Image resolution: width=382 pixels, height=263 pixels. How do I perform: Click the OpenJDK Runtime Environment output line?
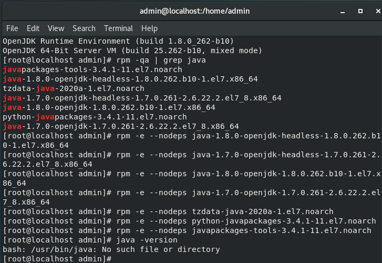click(118, 41)
